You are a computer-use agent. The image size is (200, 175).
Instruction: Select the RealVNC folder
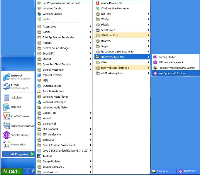122,41
